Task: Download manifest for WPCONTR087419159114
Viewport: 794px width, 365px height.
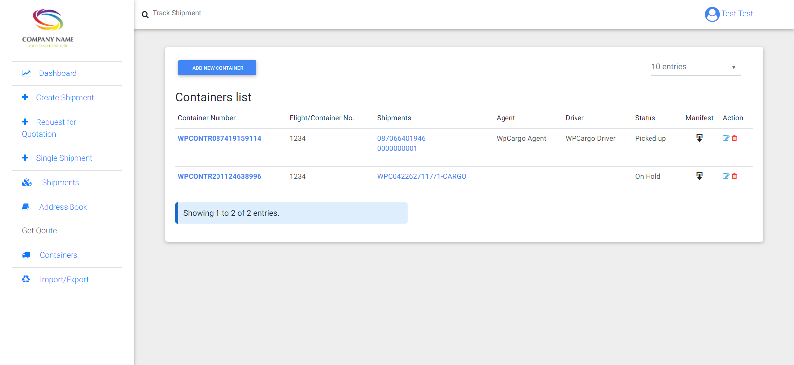Action: pos(699,138)
